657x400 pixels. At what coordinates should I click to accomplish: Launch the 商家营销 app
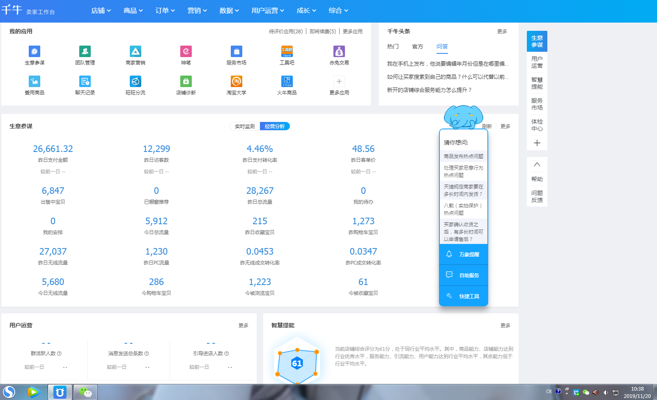pos(136,52)
